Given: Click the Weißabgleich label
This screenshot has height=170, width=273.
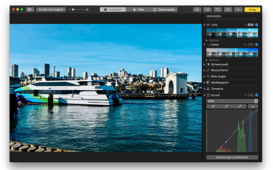Looking at the screenshot, I should tap(220, 83).
